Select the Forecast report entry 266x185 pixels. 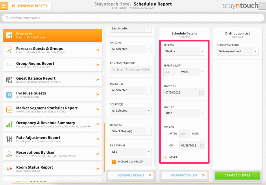53,35
